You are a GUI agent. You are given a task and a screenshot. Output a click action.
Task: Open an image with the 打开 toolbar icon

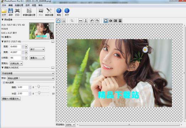click(4, 12)
